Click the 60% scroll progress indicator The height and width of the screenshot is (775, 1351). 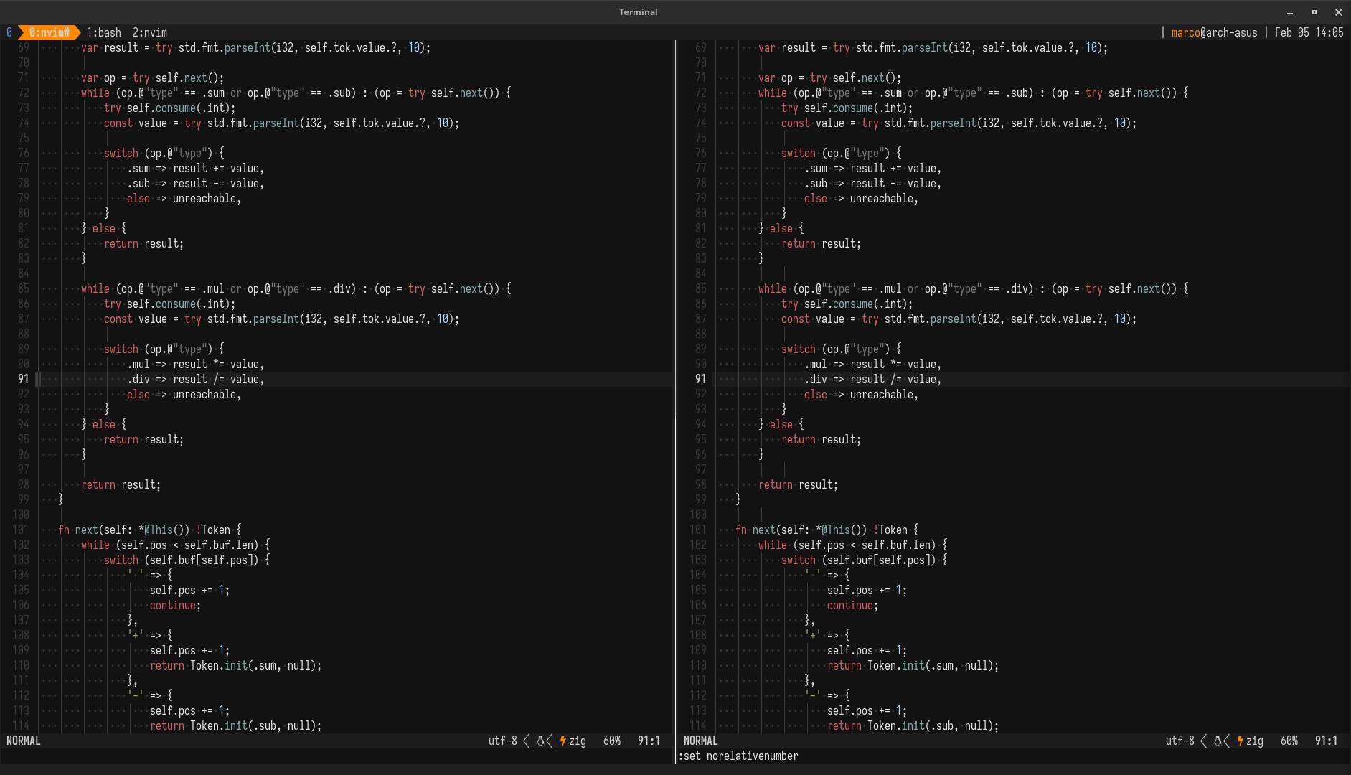[611, 741]
